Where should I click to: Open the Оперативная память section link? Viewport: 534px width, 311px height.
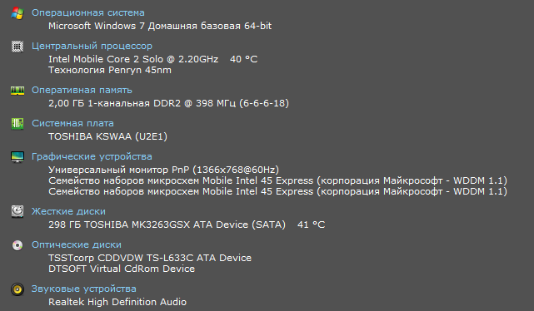tap(82, 90)
